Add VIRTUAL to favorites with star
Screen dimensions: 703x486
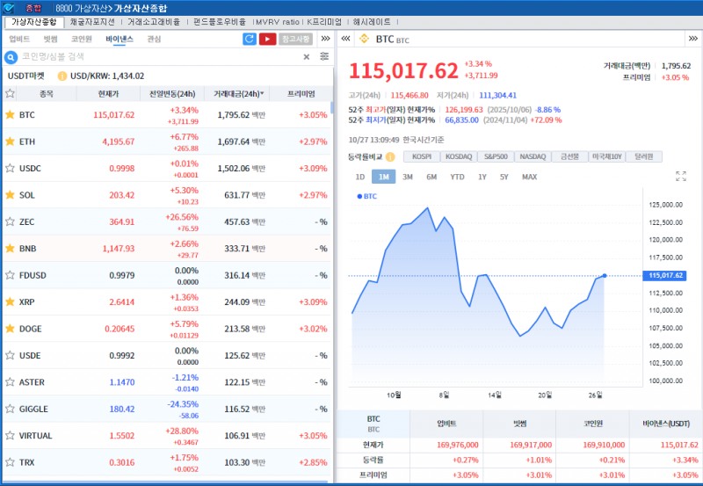pyautogui.click(x=10, y=435)
